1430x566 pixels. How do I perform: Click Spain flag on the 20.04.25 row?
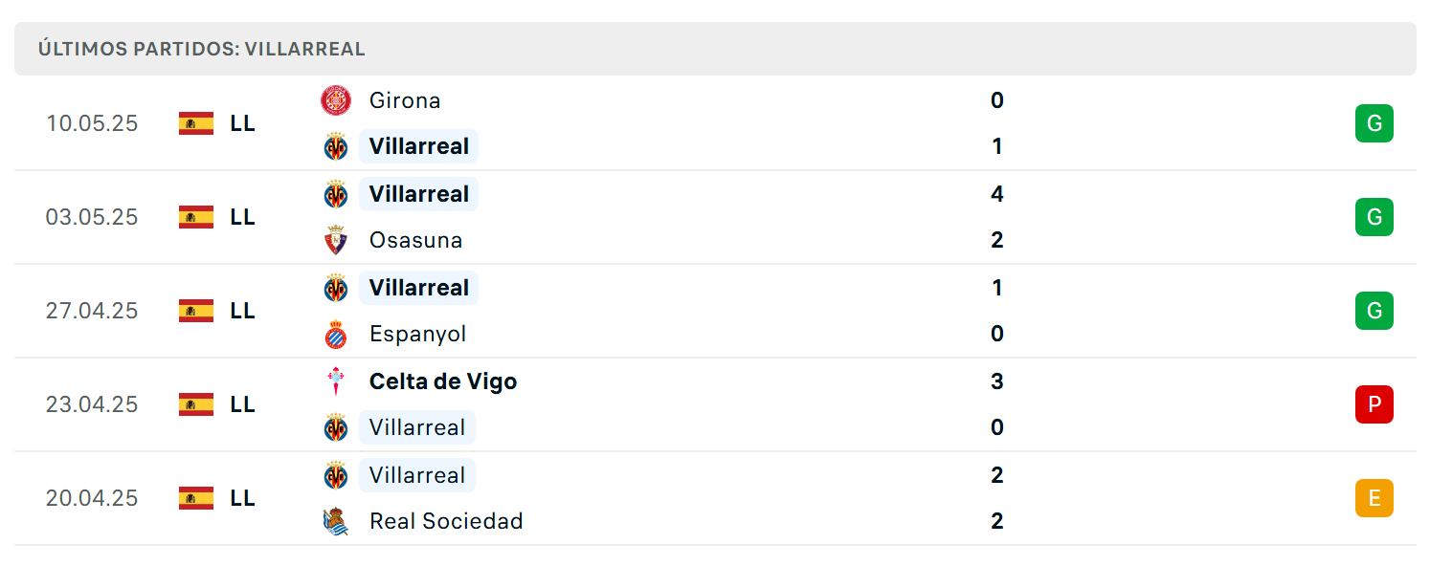196,498
